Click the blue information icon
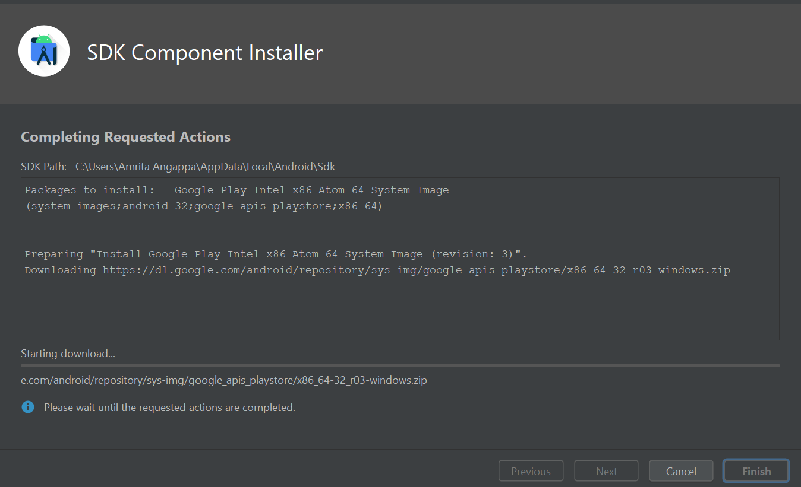The width and height of the screenshot is (801, 487). 27,407
